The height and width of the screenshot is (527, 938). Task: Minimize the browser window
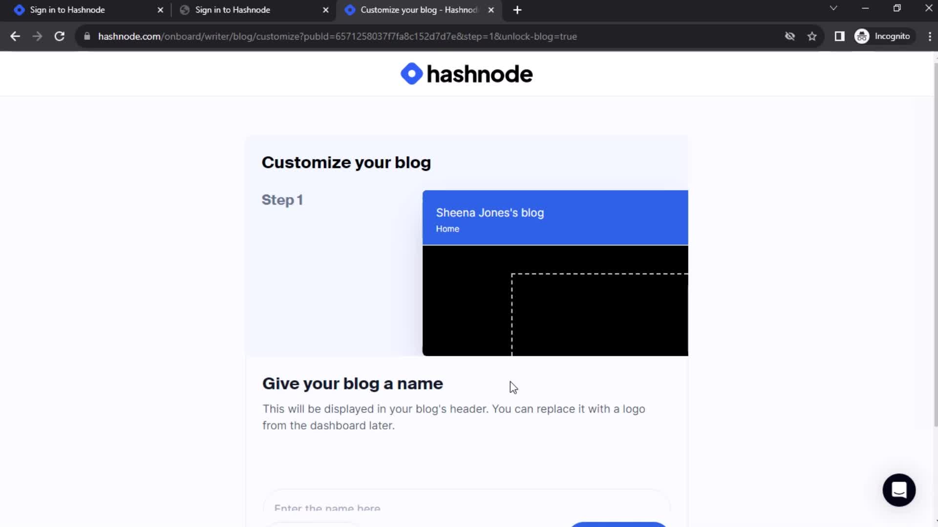tap(865, 8)
